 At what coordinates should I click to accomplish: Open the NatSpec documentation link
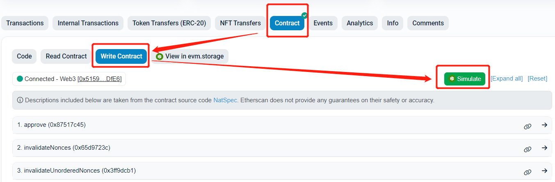[225, 100]
